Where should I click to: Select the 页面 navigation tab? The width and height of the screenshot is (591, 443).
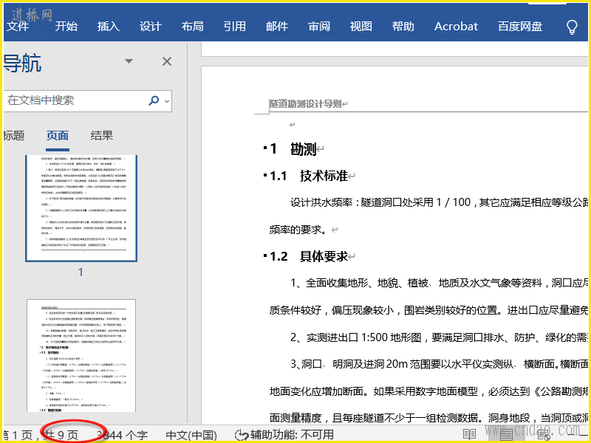[58, 135]
